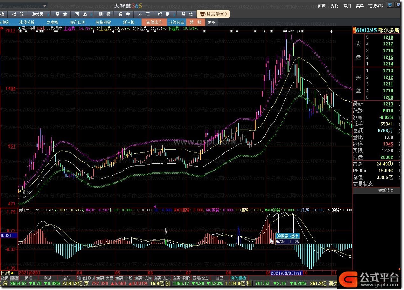Open 股市日历 page
This screenshot has height=290, width=404.
tap(78, 22)
